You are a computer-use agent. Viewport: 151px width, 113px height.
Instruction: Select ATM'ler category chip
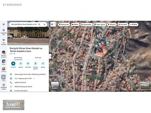coord(134,25)
